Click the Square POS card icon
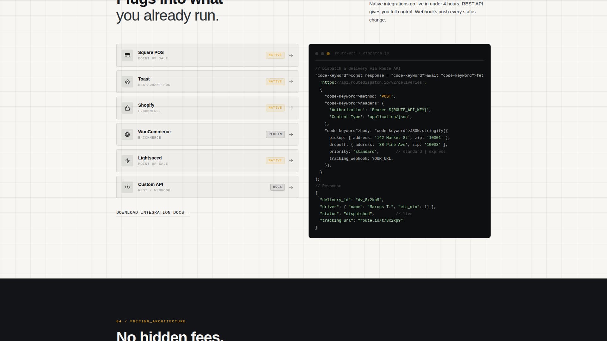 point(127,55)
